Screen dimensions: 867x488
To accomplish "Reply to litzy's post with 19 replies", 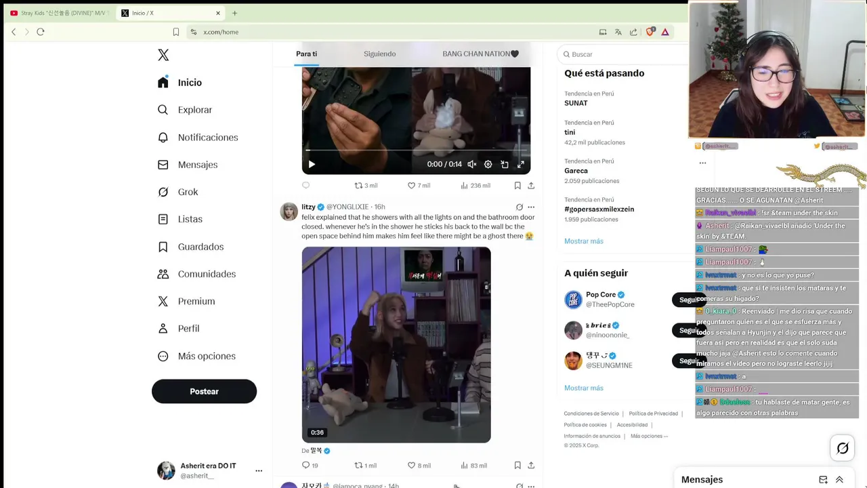I will [310, 465].
